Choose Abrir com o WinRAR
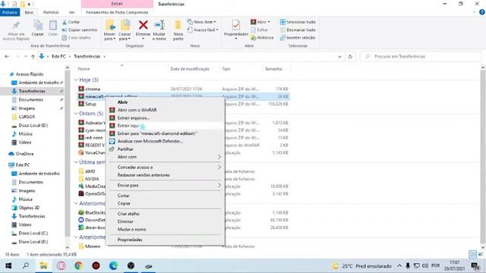 (x=166, y=110)
